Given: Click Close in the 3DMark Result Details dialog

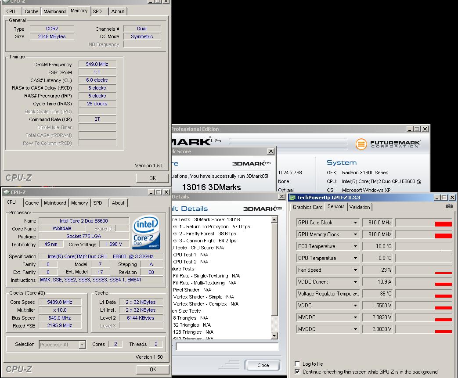Looking at the screenshot, I should pyautogui.click(x=262, y=365).
